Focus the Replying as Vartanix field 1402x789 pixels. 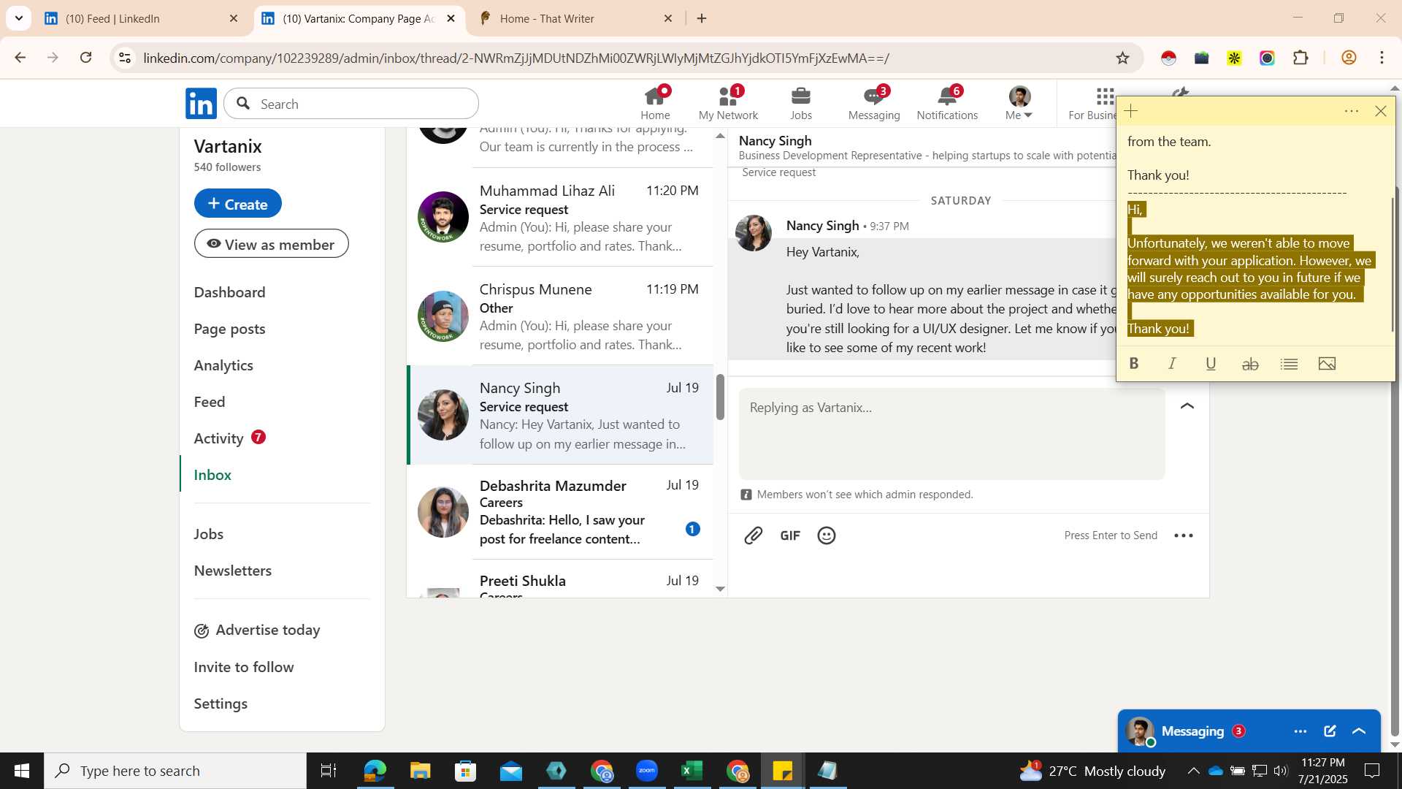coord(951,433)
